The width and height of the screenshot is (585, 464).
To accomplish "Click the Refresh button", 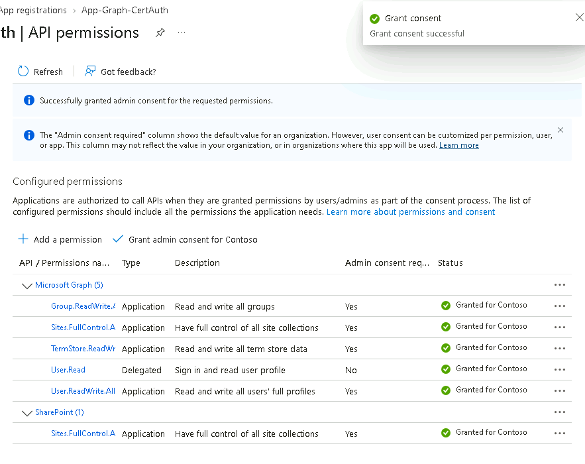I will 40,72.
